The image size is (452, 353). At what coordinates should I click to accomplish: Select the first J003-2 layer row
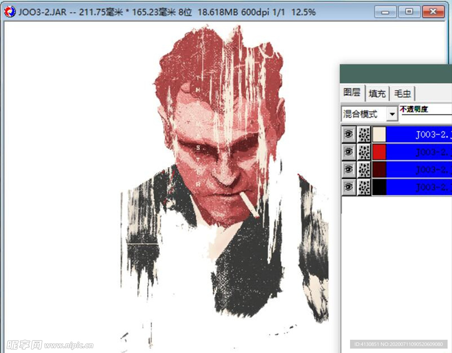[419, 135]
